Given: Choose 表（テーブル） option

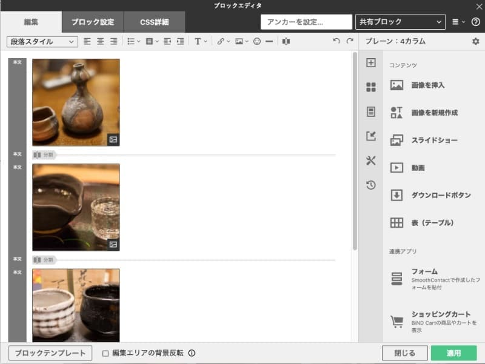Looking at the screenshot, I should tap(422, 223).
